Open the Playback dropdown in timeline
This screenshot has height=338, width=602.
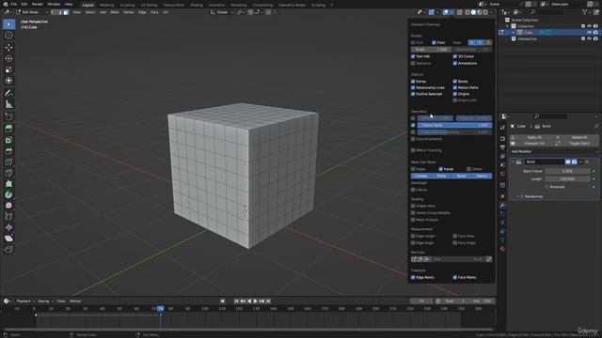point(25,301)
